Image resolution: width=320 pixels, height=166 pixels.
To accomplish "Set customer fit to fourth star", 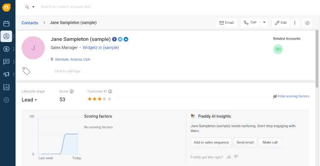I will tap(105, 99).
